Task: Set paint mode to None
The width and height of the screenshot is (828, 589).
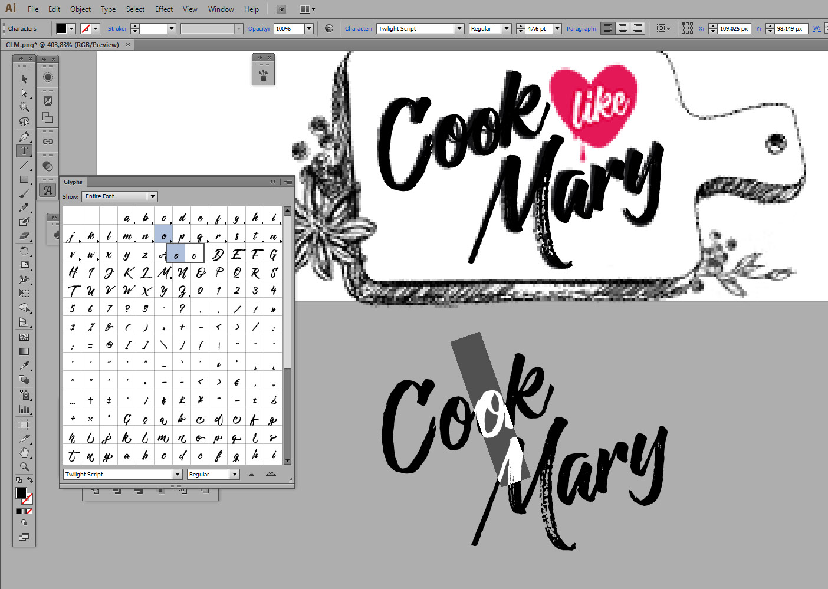Action: (x=29, y=511)
